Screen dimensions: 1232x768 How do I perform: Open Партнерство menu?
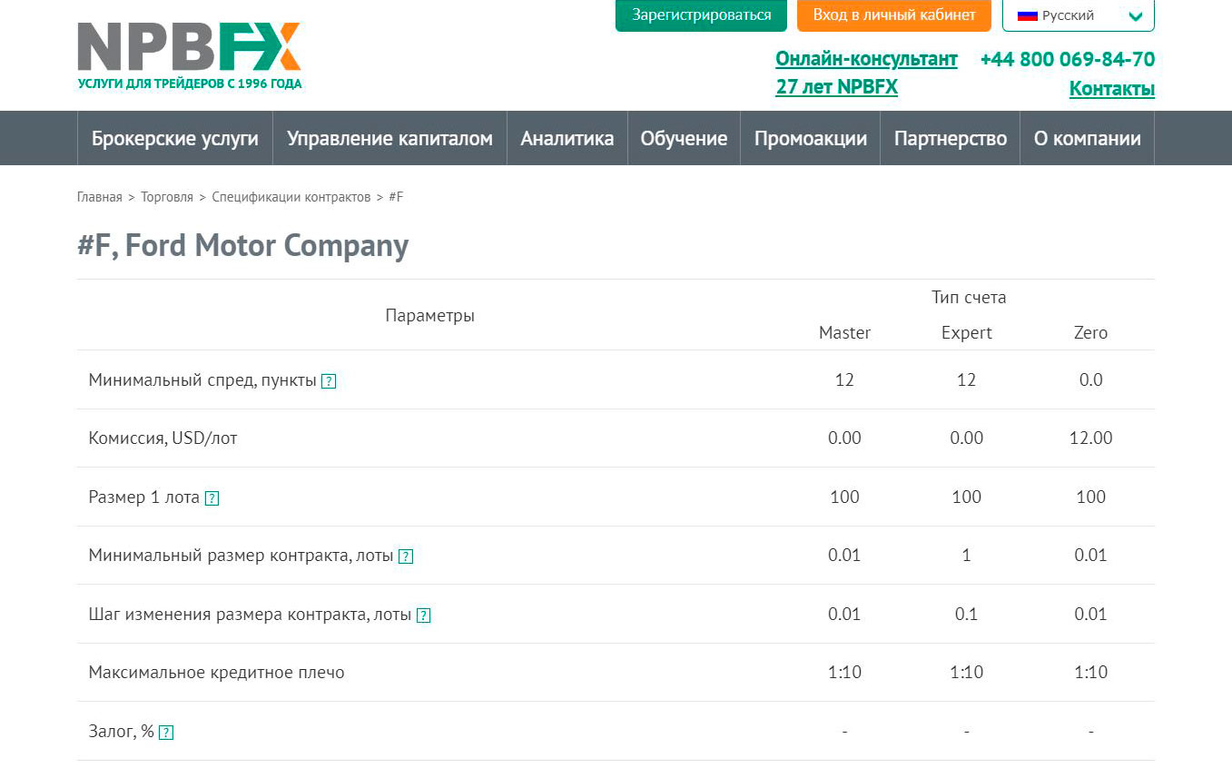(x=951, y=138)
